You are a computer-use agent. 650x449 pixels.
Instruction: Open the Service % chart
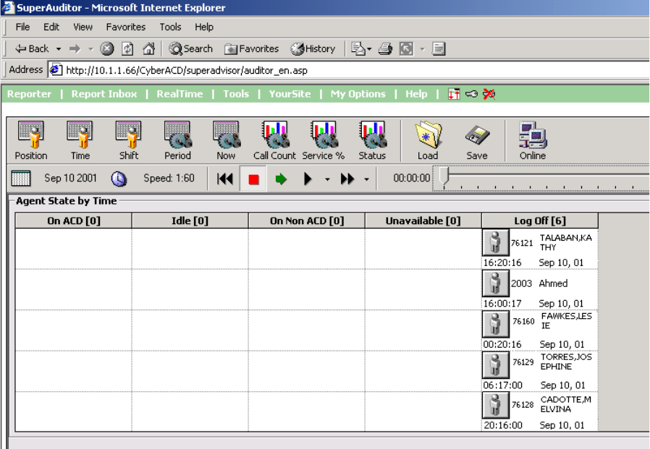tap(324, 140)
